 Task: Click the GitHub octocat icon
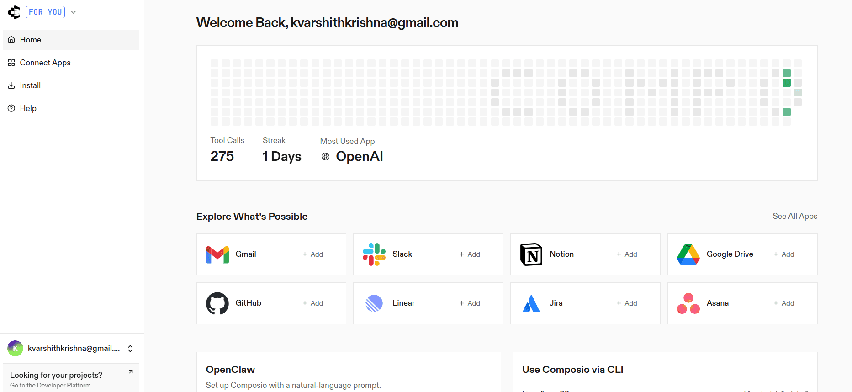[217, 303]
